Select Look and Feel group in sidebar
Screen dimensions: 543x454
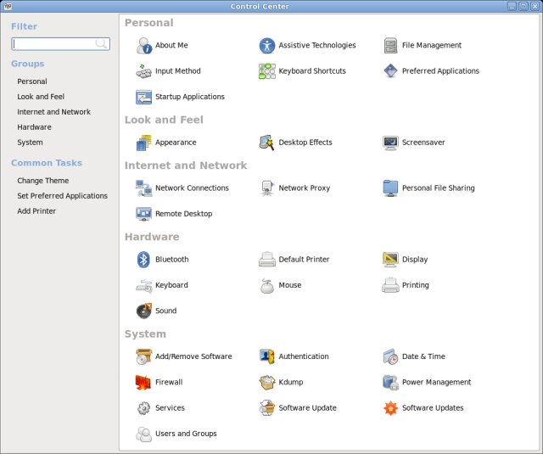(x=41, y=97)
